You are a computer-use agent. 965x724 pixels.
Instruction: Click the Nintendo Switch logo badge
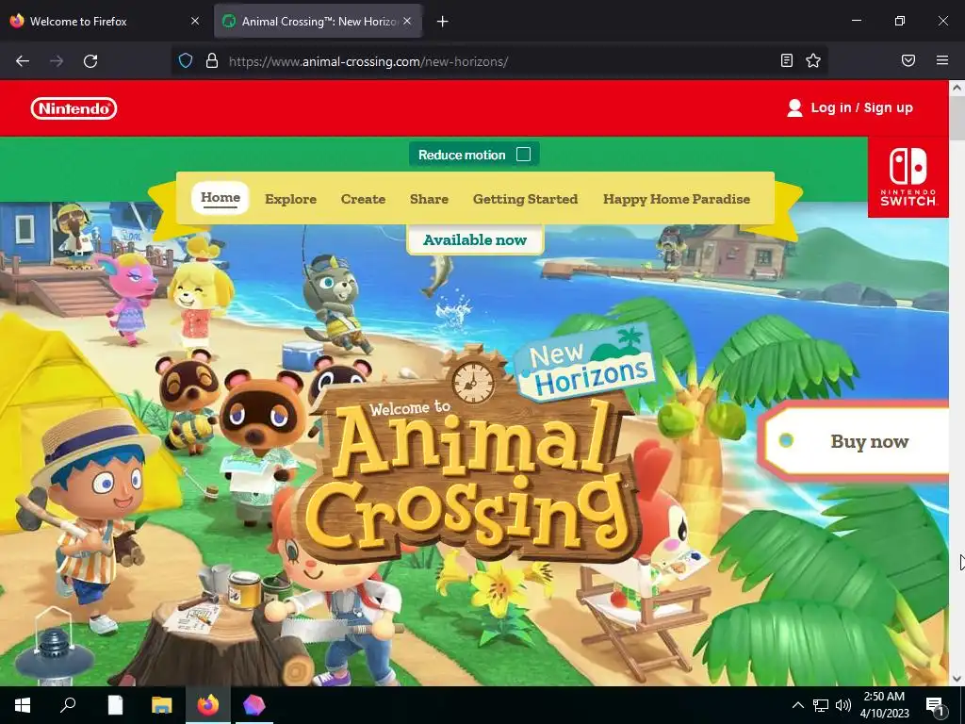point(908,177)
